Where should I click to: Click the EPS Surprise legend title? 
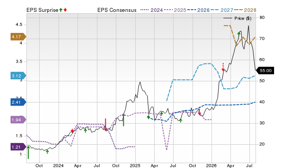(42, 10)
